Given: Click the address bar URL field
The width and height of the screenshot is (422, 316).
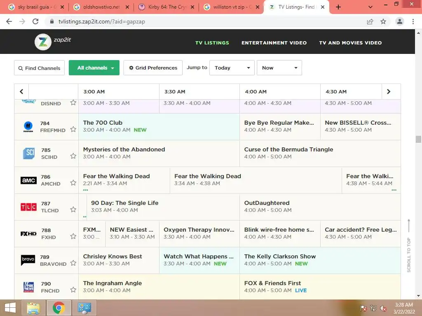Looking at the screenshot, I should tap(204, 21).
